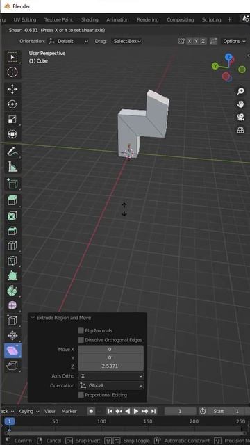Select the Scale tool
250x445 pixels.
(12, 119)
